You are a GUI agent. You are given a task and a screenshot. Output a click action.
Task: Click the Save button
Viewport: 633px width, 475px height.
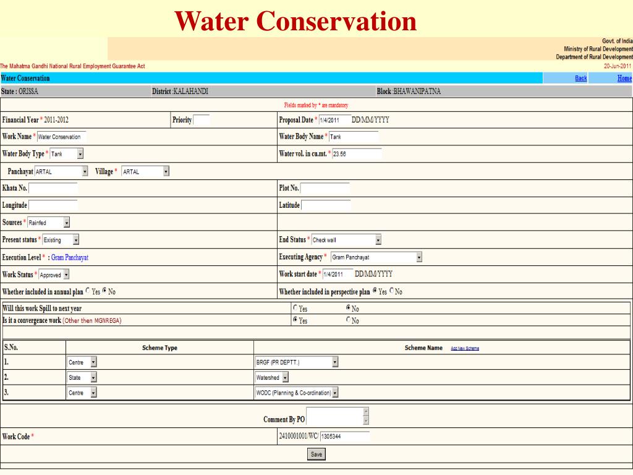tap(316, 454)
